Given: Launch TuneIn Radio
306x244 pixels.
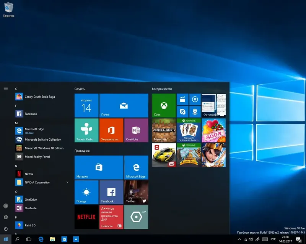Looking at the screenshot, I should [x=86, y=130].
